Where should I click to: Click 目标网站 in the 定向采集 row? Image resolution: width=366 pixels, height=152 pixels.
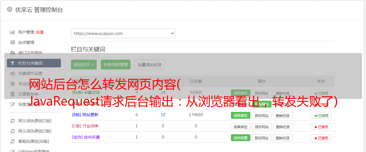(262, 138)
